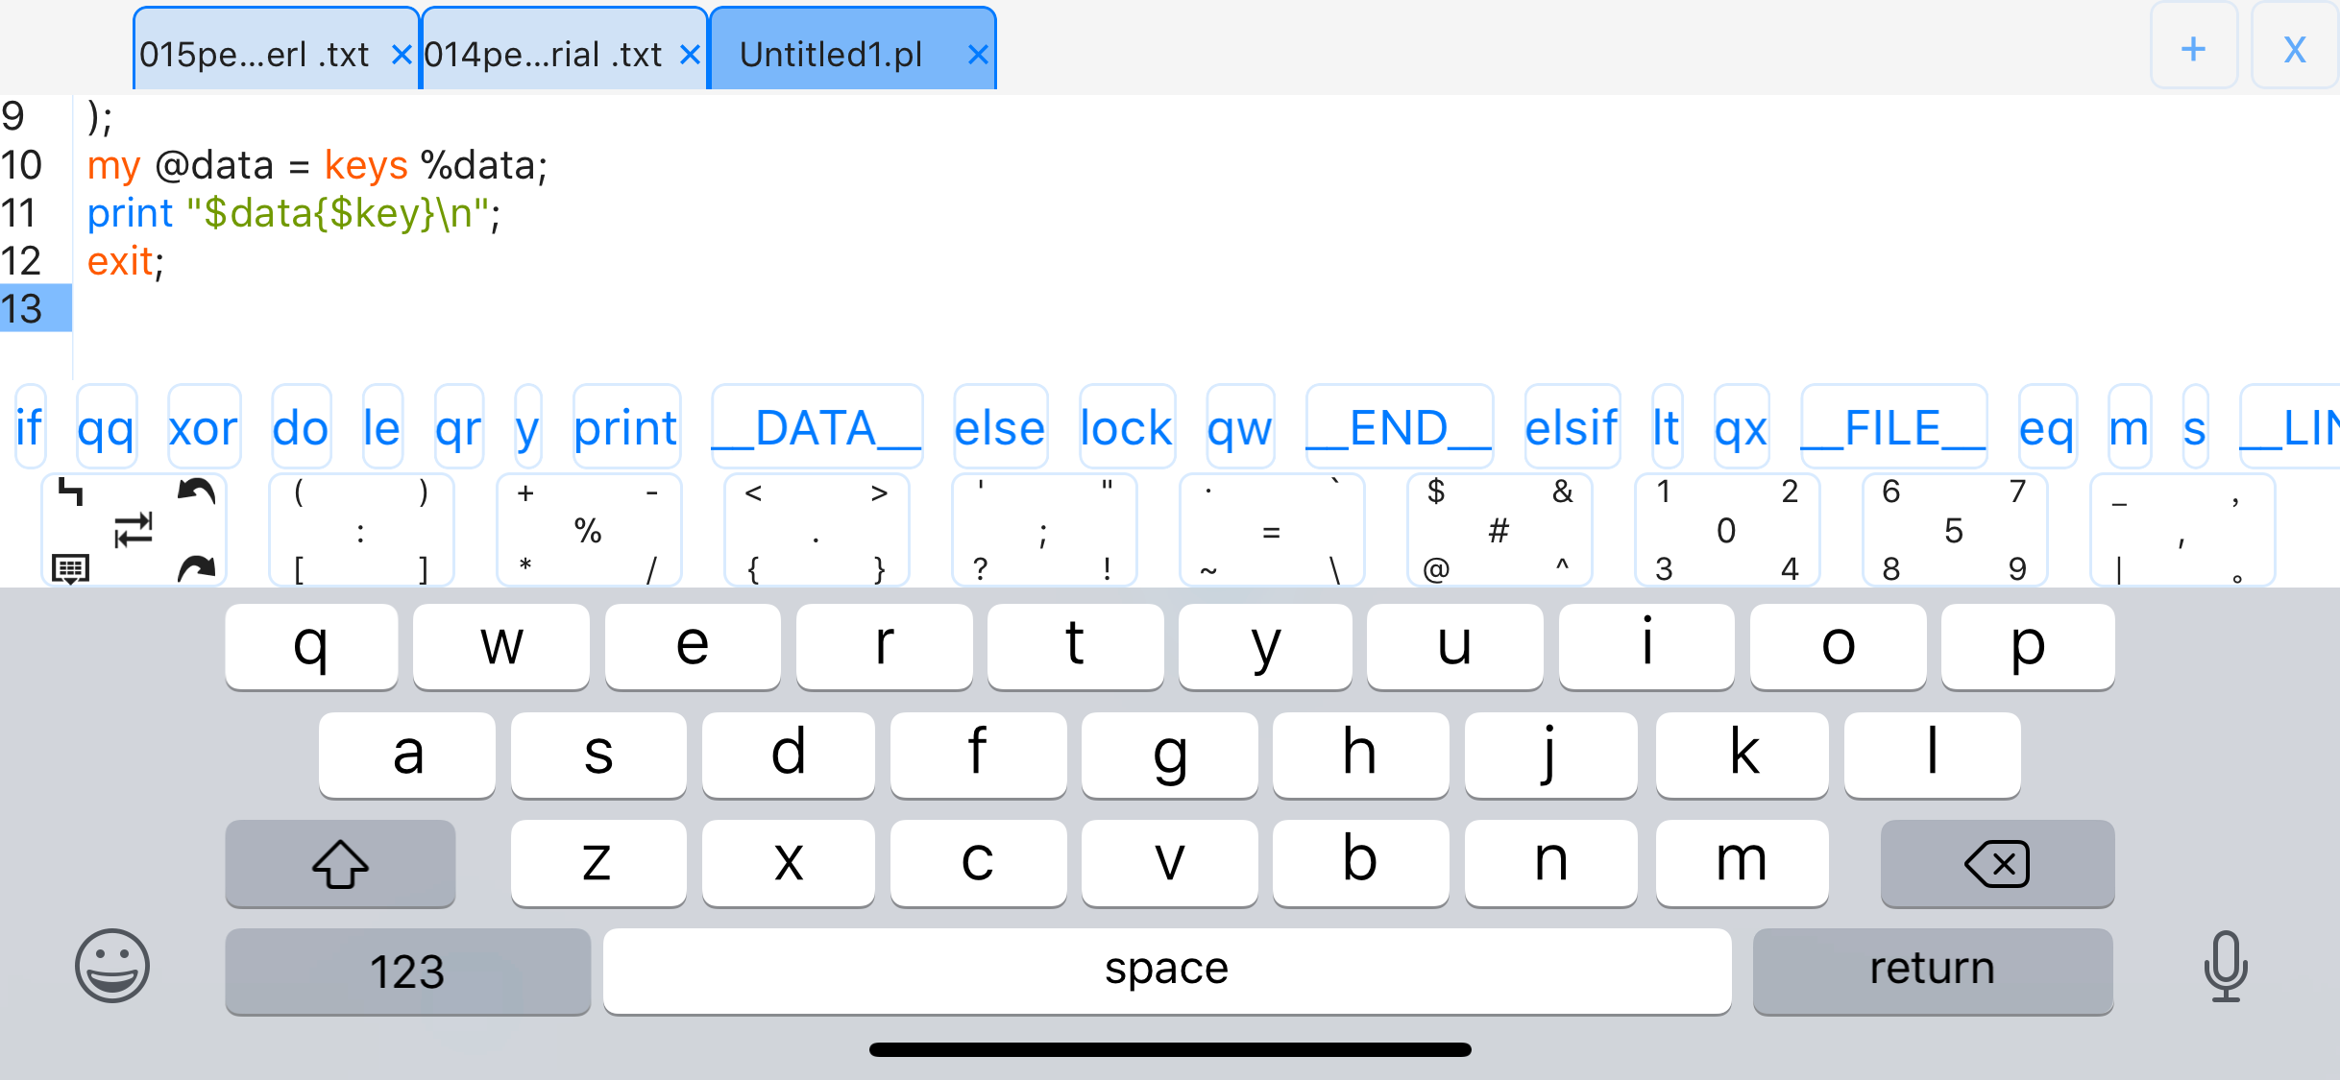
Task: Tap the backspace key icon
Action: (1997, 863)
